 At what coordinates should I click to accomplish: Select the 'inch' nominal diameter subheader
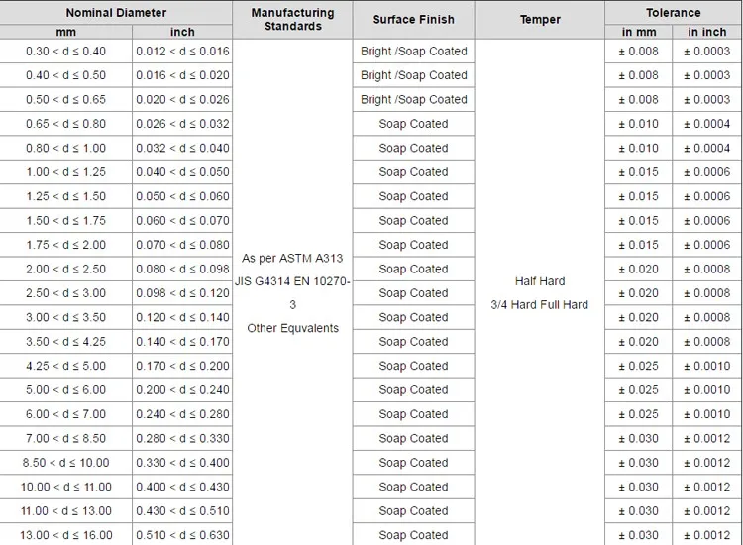click(182, 32)
